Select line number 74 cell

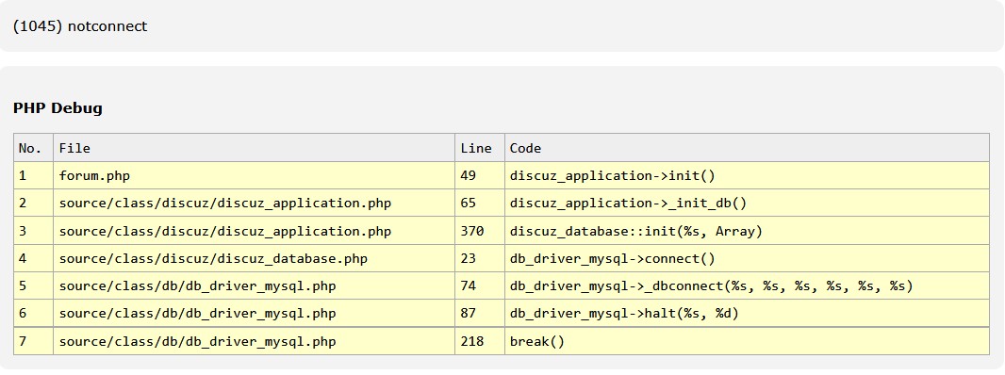(480, 285)
